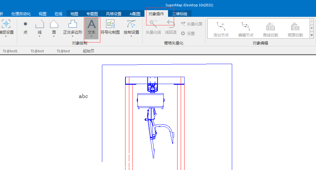Screen dimensions: 316x170
Task: Show previous row in object editing gallery
Action: pos(312,21)
